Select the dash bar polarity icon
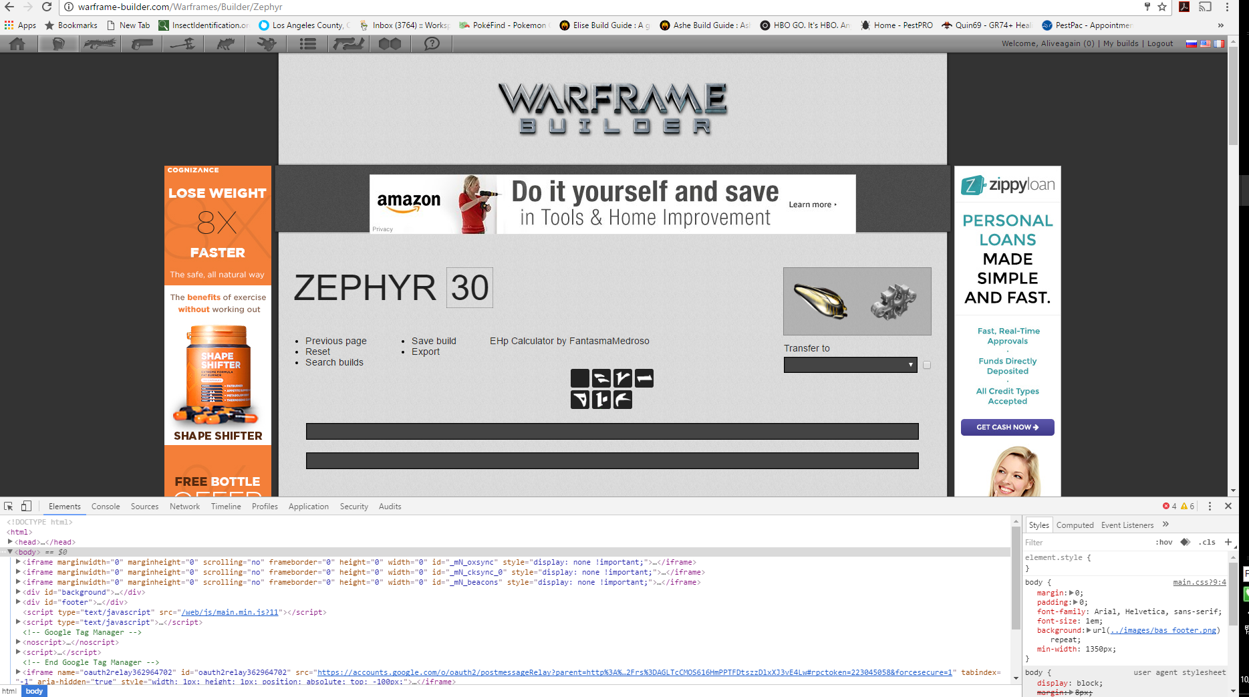Screen dimensions: 1249x697 [x=644, y=378]
